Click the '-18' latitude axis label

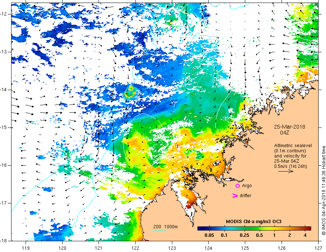point(4,241)
